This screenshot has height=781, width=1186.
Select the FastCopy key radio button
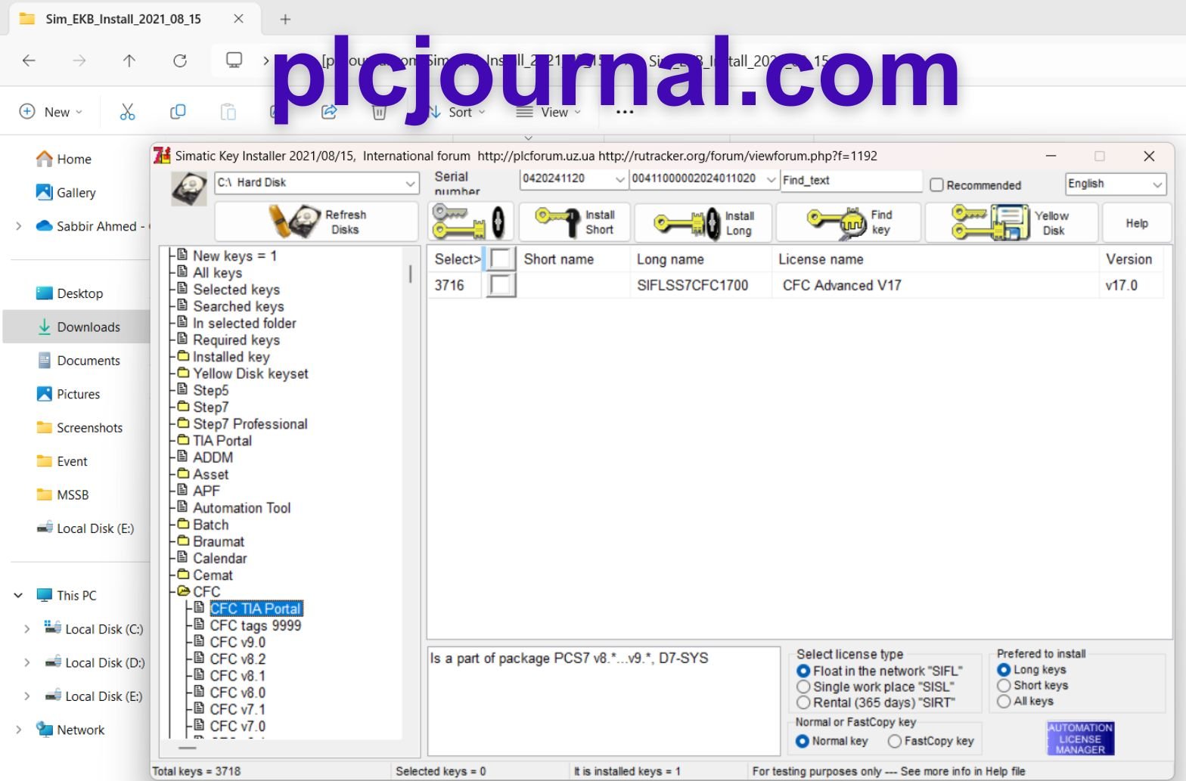click(895, 741)
